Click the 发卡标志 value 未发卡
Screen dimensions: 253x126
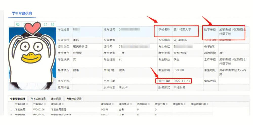[123, 88]
